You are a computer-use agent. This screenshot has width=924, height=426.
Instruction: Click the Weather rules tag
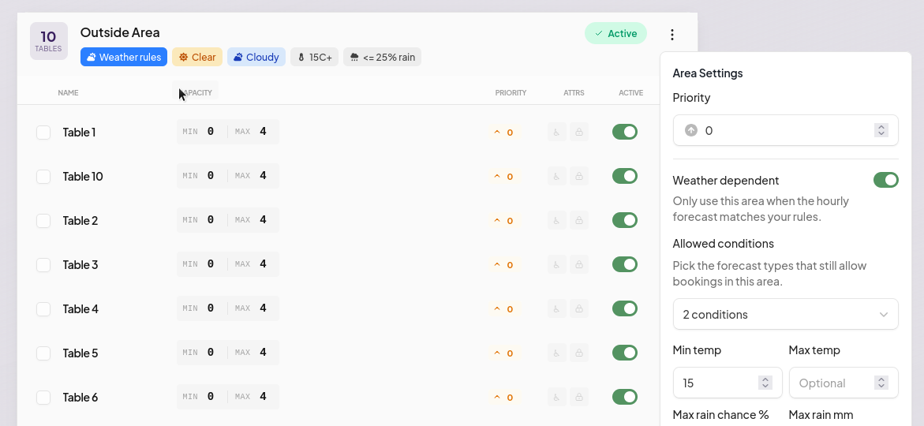[x=124, y=57]
